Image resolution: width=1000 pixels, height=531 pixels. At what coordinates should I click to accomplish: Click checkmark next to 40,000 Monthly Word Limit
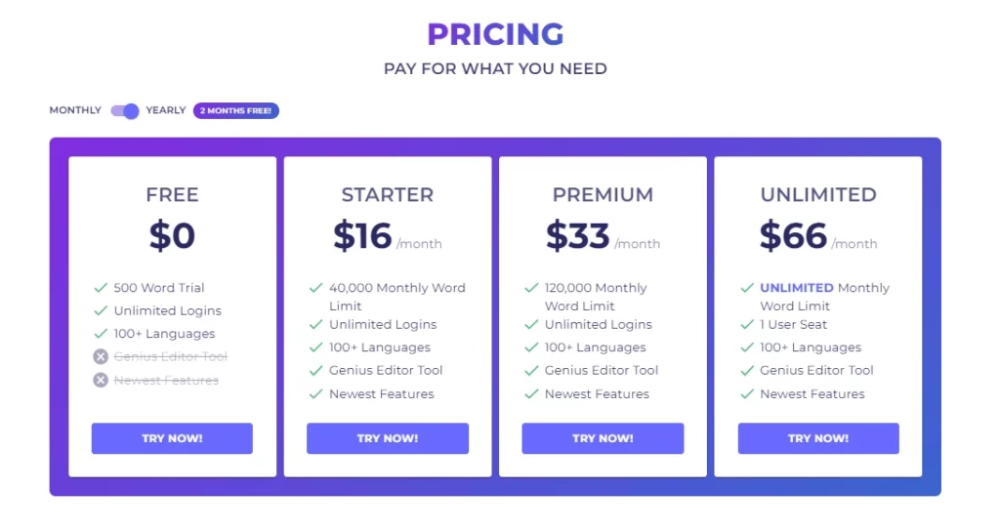[315, 288]
